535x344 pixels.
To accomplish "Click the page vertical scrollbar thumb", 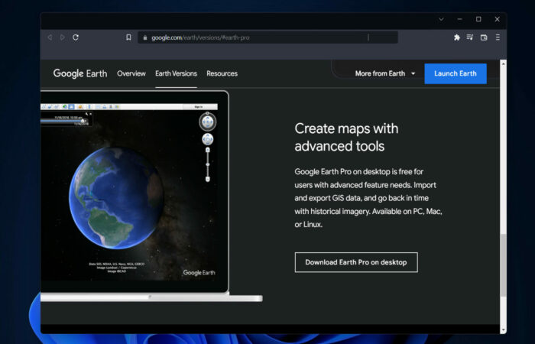I will [503, 264].
